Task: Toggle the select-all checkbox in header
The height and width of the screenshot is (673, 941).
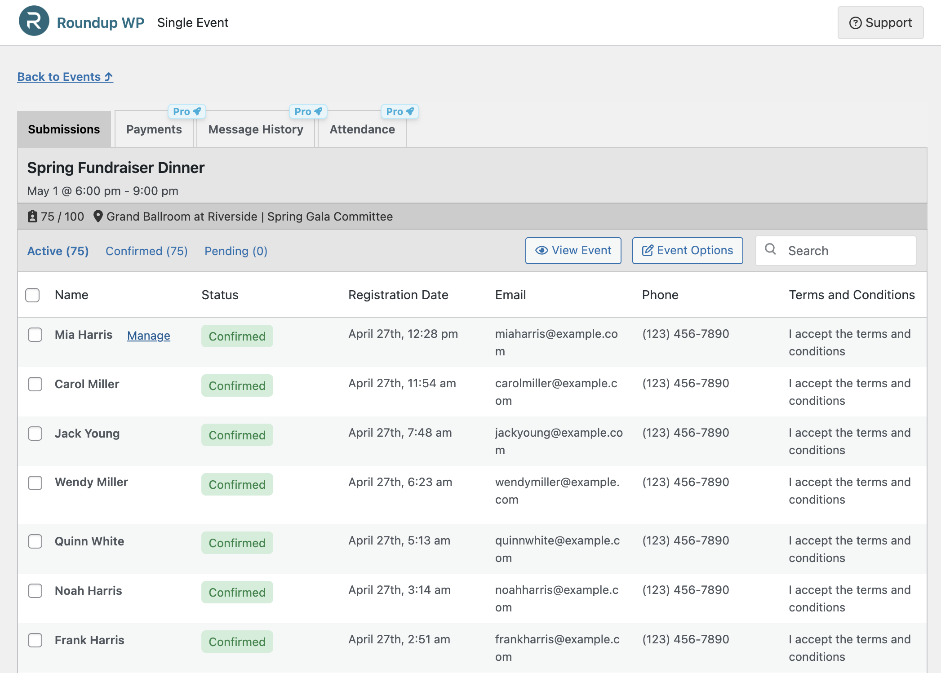Action: click(32, 295)
